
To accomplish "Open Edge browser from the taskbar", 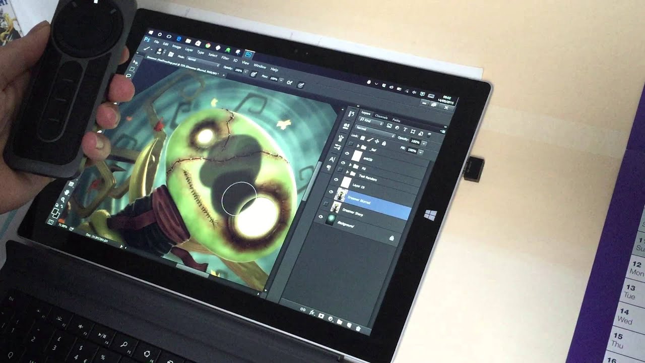I will click(179, 39).
